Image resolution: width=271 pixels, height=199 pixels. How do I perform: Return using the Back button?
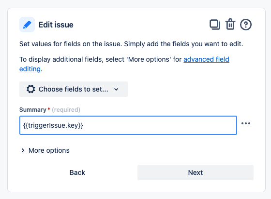click(x=77, y=172)
